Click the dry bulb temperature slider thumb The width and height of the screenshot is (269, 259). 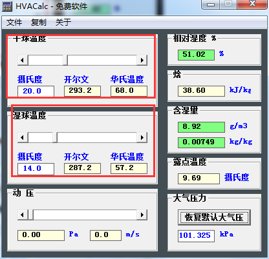(65, 60)
